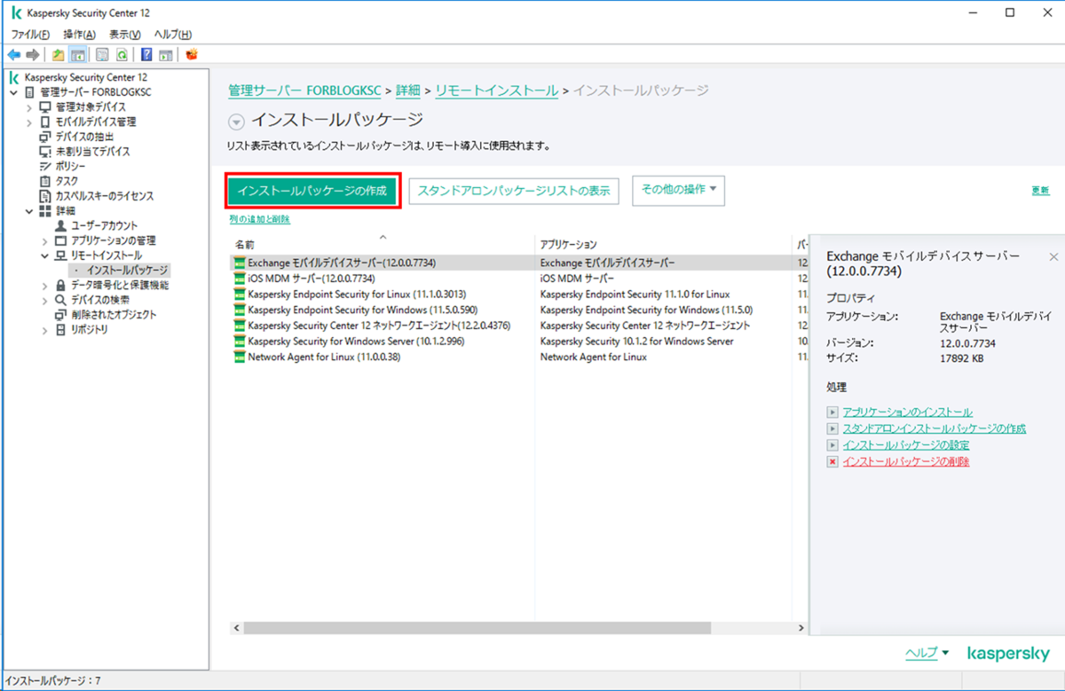The width and height of the screenshot is (1065, 691).
Task: Click the phone icon of モバイルデバイス管理
Action: 45,122
